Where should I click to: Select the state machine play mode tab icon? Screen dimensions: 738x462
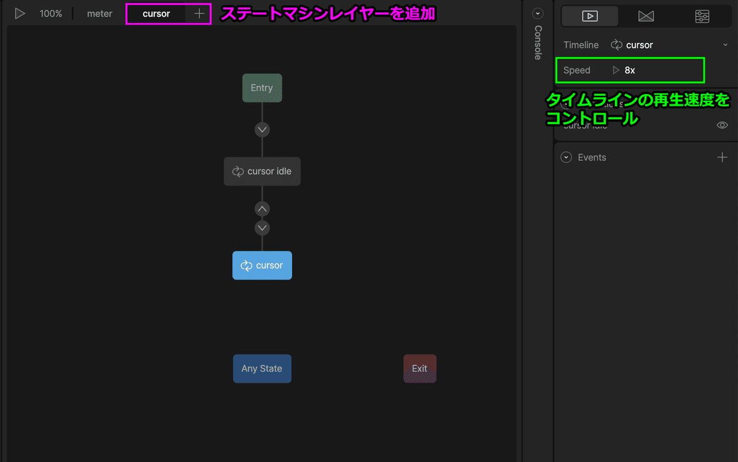(589, 17)
